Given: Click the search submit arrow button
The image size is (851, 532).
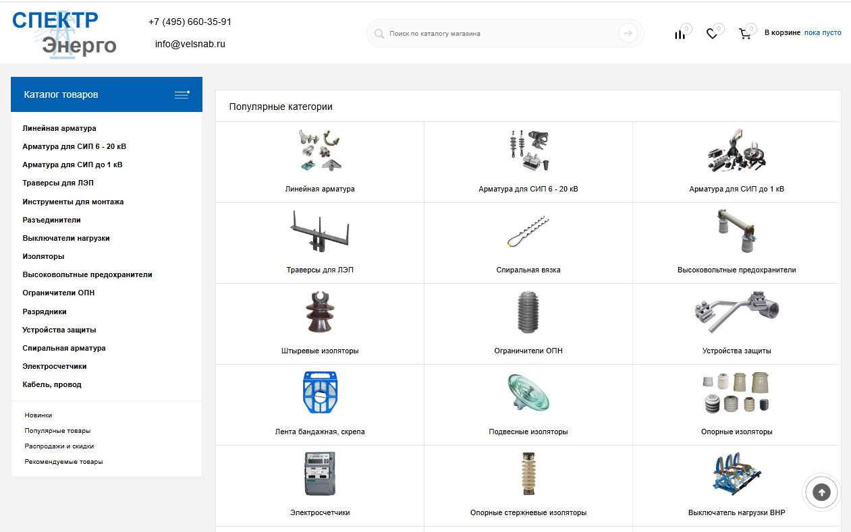Looking at the screenshot, I should [x=628, y=33].
